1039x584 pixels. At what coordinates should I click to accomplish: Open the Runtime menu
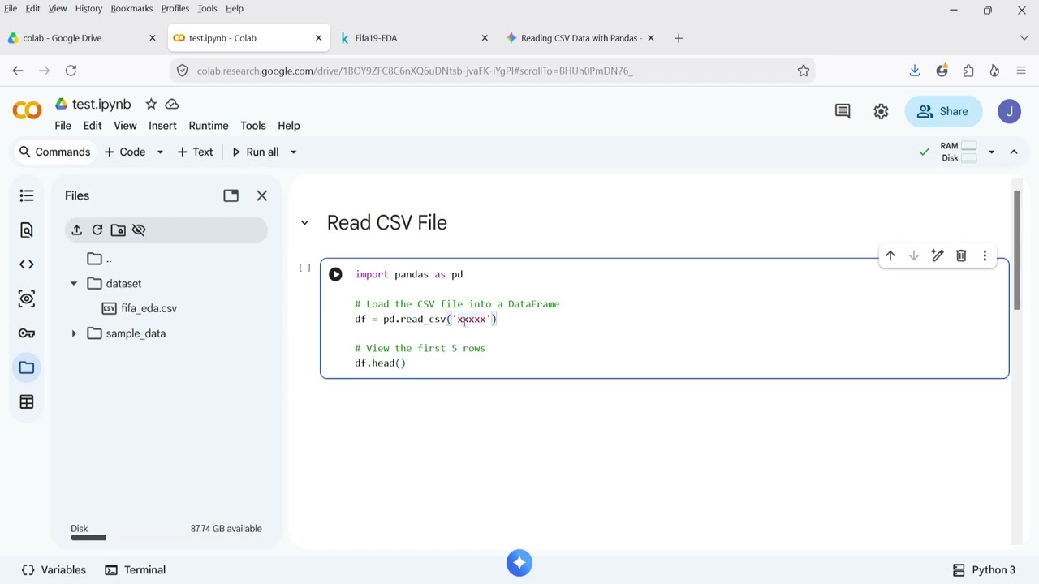coord(209,126)
